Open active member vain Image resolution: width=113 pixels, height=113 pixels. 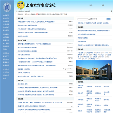(103, 57)
